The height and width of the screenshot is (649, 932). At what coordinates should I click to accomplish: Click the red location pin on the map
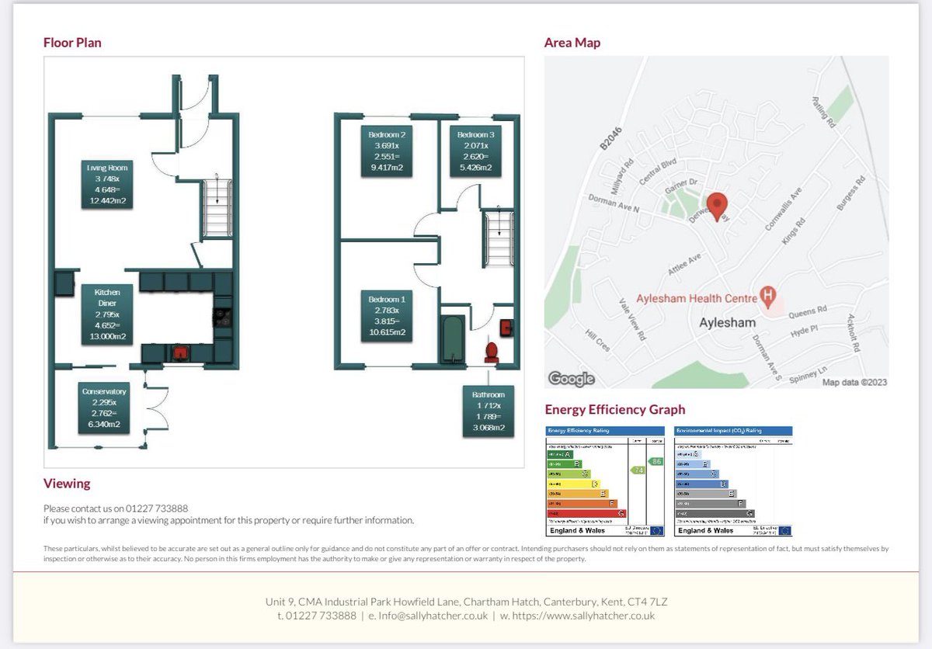pos(718,206)
